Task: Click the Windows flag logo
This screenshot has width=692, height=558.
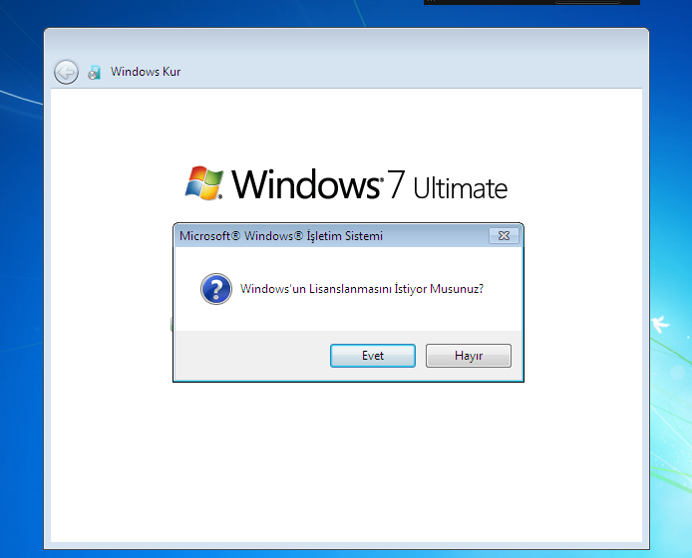Action: pos(203,183)
